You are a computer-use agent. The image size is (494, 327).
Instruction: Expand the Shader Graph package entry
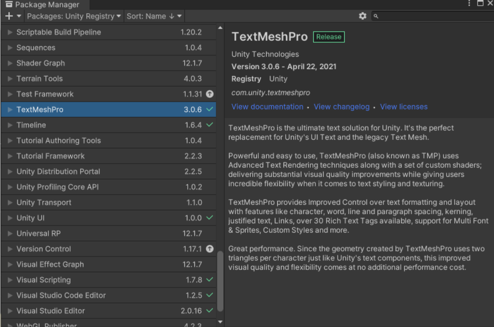pyautogui.click(x=10, y=63)
